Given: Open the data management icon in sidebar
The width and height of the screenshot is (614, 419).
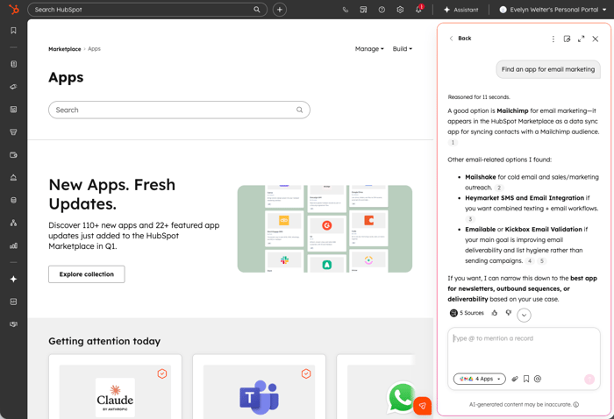Looking at the screenshot, I should [14, 201].
